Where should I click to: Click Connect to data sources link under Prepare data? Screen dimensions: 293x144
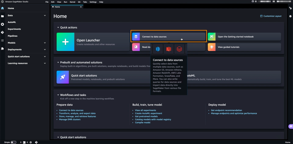pyautogui.click(x=71, y=110)
